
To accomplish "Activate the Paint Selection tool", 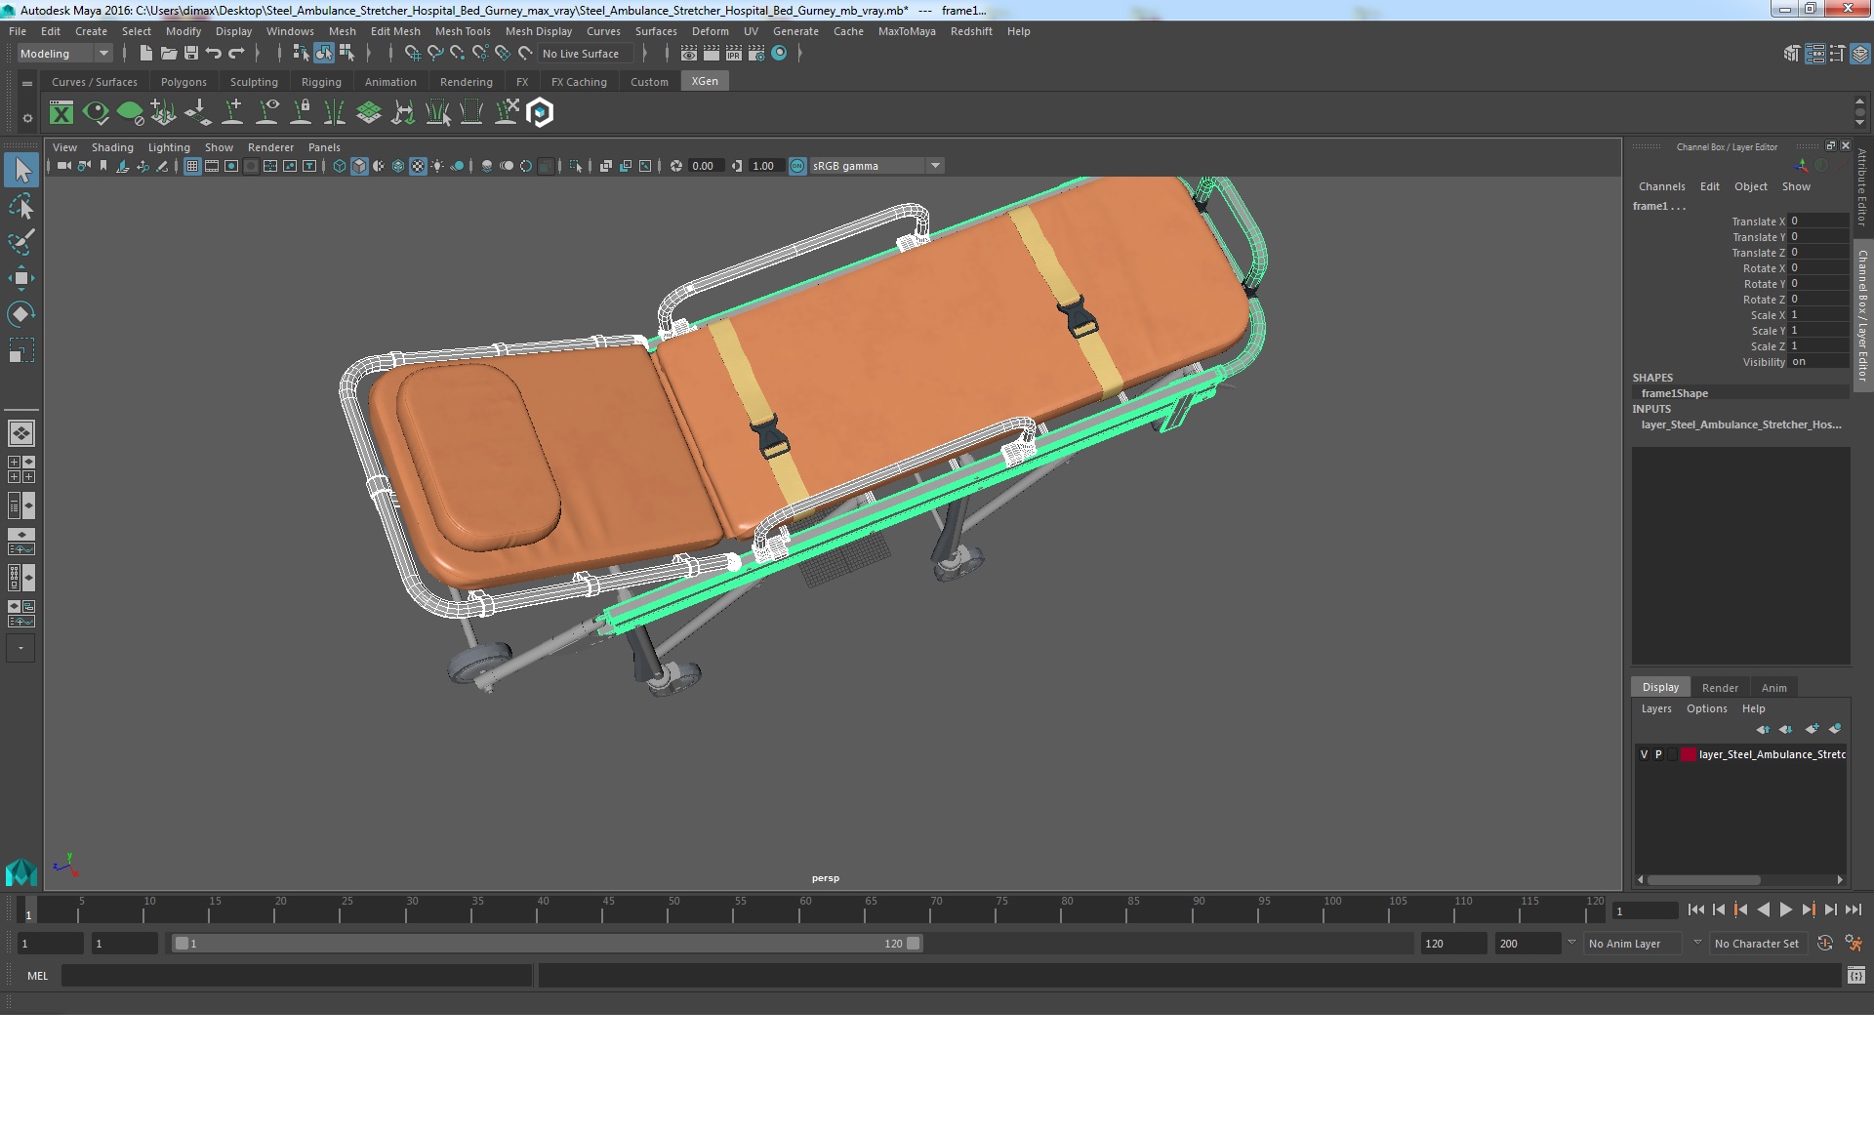I will [20, 242].
